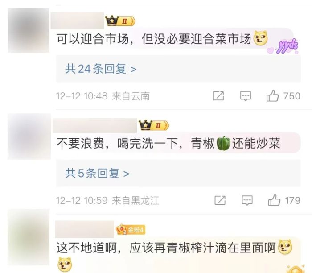Reply to the Heilongjiang comment via bubble icon
Image resolution: width=312 pixels, height=273 pixels.
tap(247, 200)
